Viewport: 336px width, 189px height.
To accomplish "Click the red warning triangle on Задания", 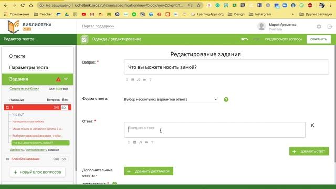I will coord(58,79).
